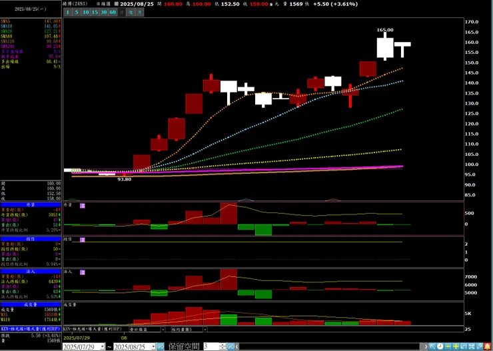Click the 93.80 low price label on chart
Screen dimensions: 493x351
pyautogui.click(x=125, y=179)
